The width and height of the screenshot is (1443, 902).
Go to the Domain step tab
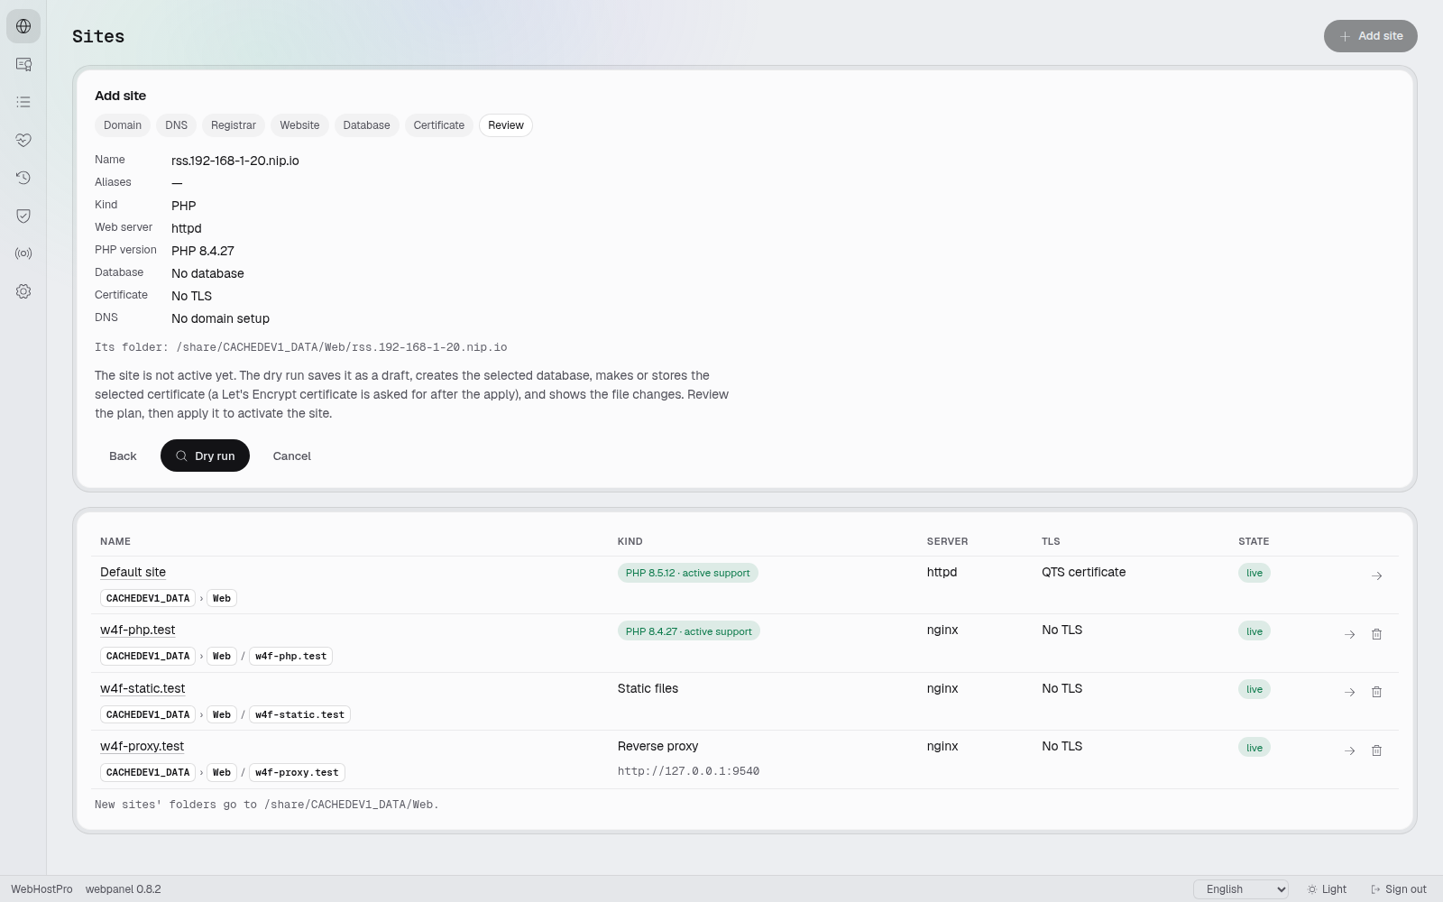[x=123, y=125]
